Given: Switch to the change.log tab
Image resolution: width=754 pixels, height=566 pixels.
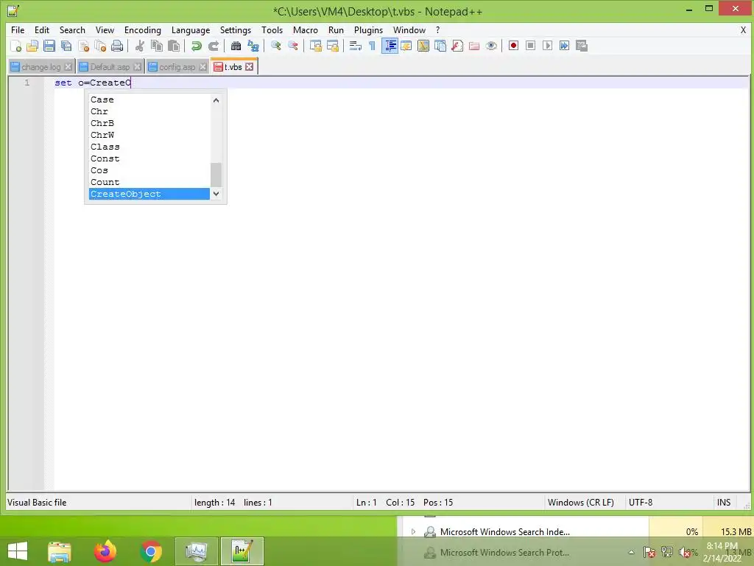Looking at the screenshot, I should (41, 67).
